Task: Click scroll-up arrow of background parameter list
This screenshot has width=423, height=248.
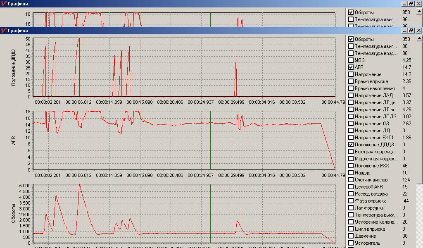Action: click(x=420, y=12)
